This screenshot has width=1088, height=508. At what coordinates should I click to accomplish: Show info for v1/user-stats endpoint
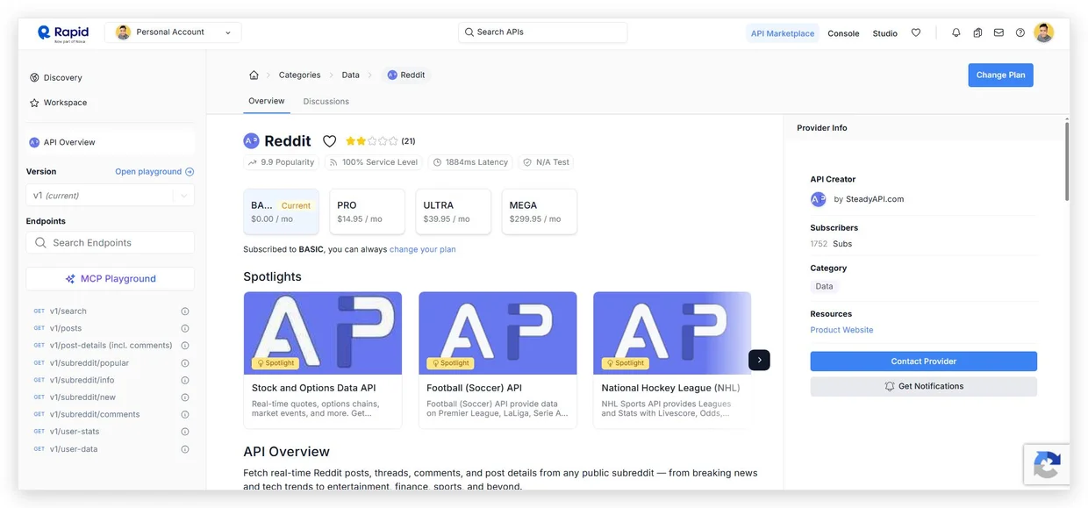185,432
